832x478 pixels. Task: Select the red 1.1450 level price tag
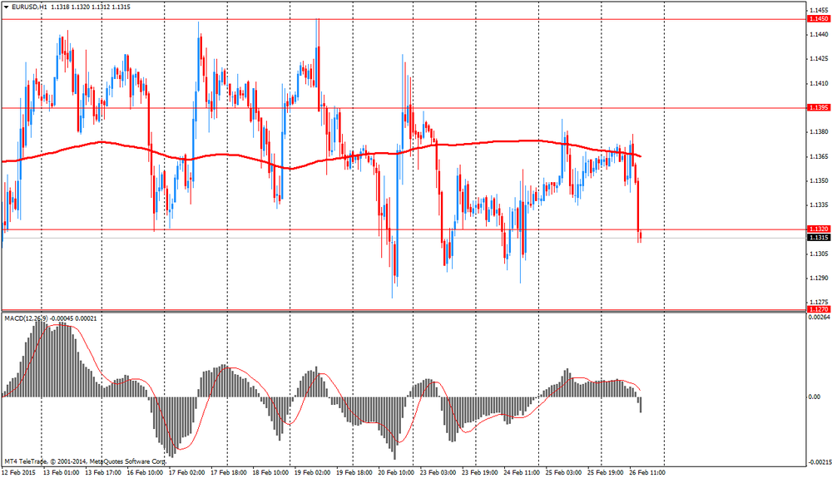tap(818, 19)
